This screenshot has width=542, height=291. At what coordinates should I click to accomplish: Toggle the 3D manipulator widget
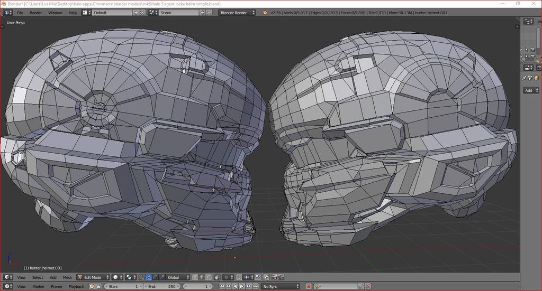[142, 277]
